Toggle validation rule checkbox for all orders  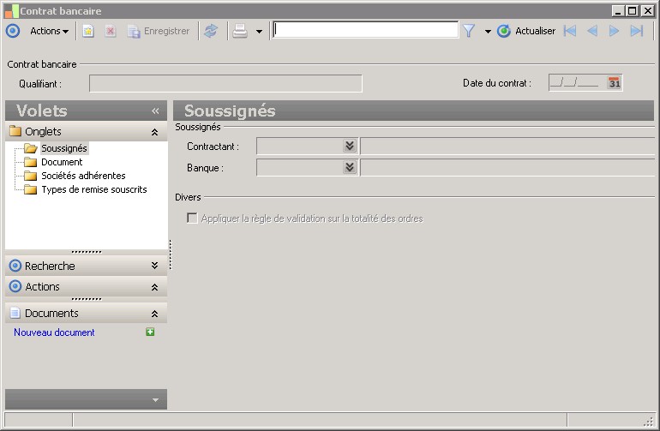click(192, 218)
